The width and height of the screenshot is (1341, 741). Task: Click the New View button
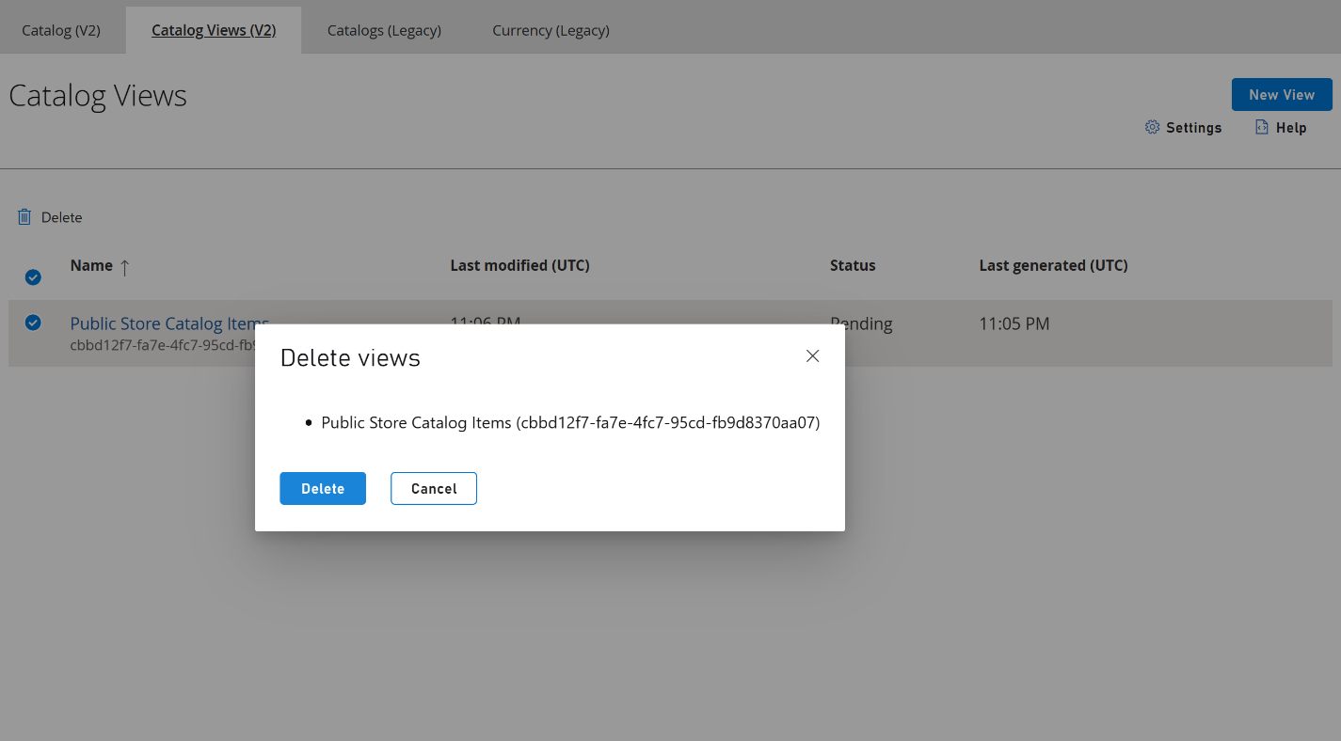tap(1282, 95)
